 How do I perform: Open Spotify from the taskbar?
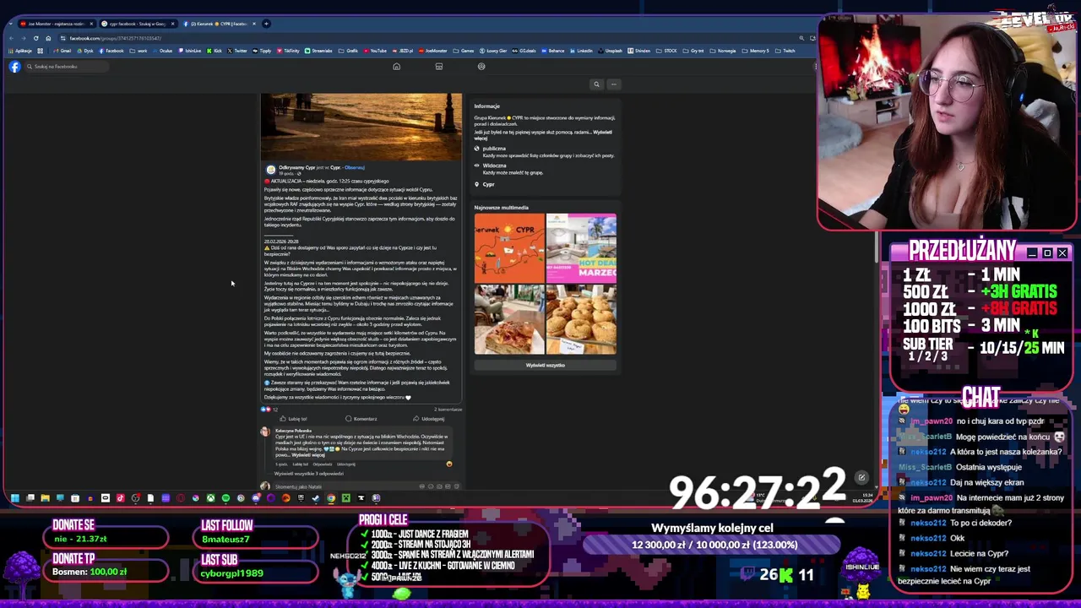225,498
